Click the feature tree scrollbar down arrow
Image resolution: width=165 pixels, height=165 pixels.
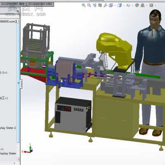19,159
